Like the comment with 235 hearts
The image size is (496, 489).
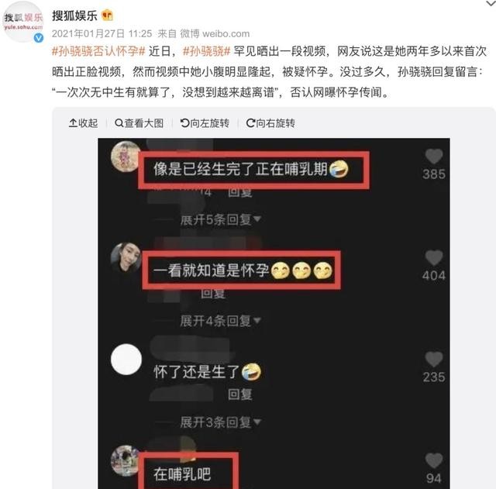(x=434, y=360)
